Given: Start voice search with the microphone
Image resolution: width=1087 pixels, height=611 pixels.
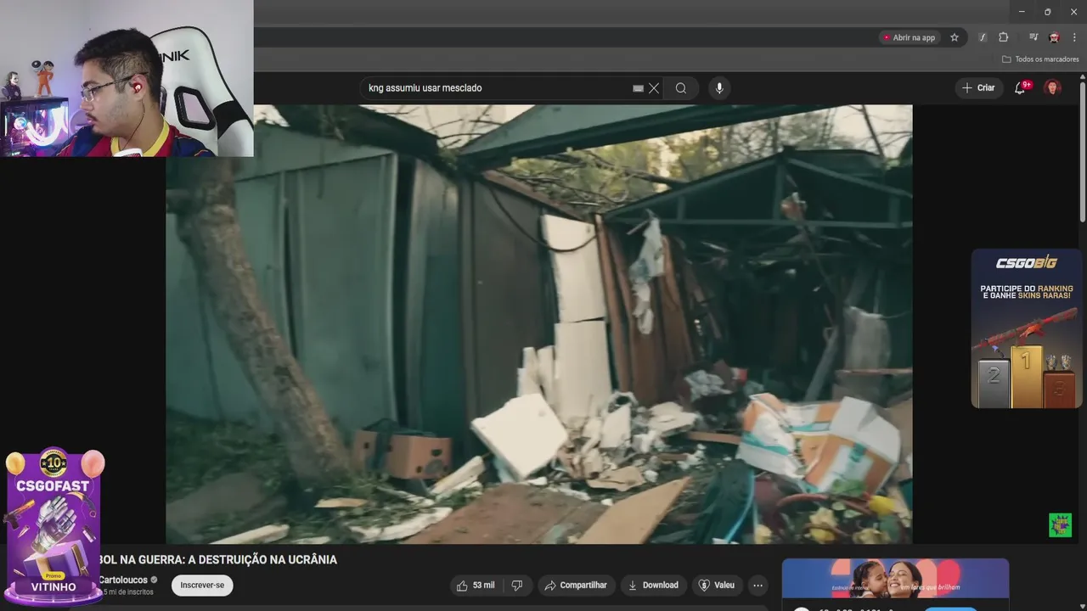Looking at the screenshot, I should [719, 88].
